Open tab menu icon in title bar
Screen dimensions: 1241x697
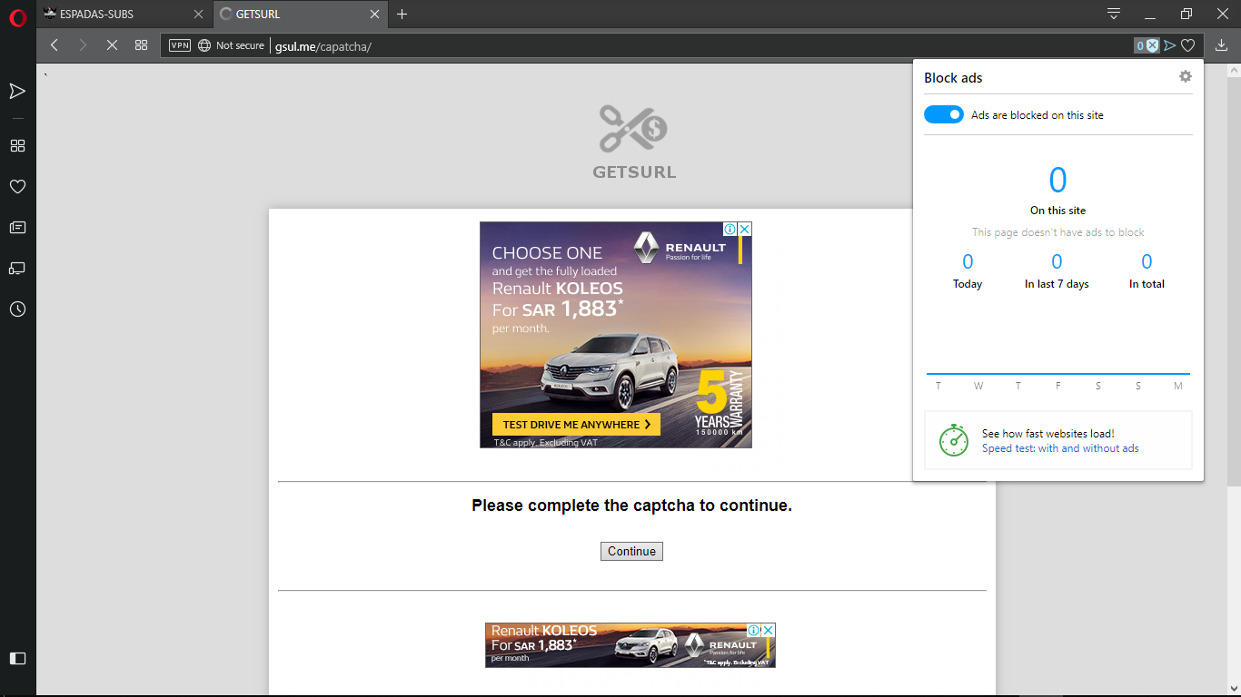click(x=1114, y=14)
